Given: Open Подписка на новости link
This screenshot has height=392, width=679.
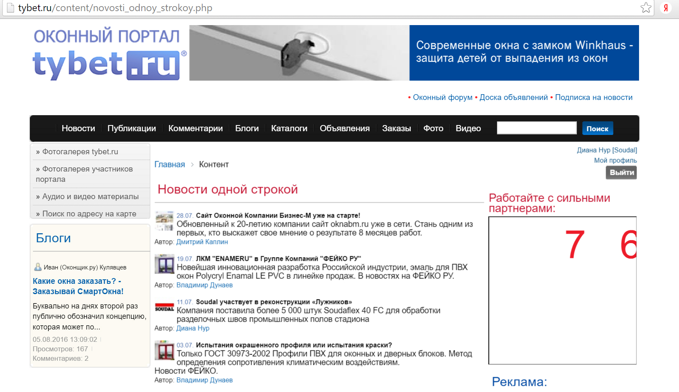Looking at the screenshot, I should click(594, 97).
